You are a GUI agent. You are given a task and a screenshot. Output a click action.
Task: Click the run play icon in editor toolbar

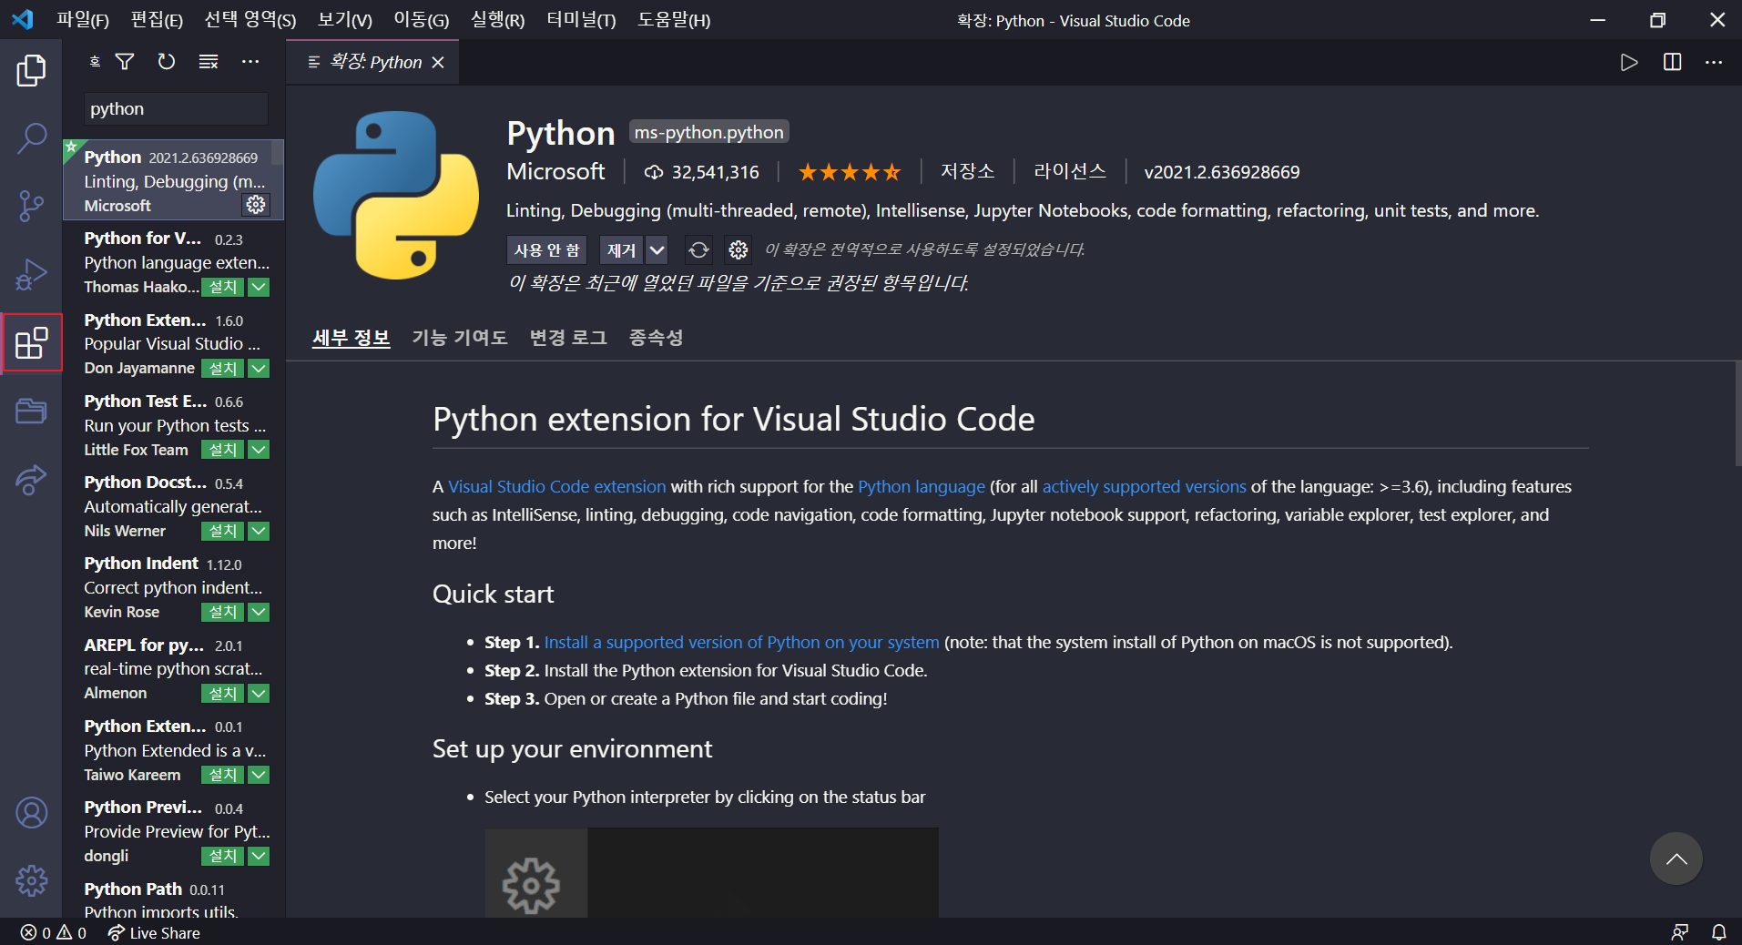(x=1629, y=62)
